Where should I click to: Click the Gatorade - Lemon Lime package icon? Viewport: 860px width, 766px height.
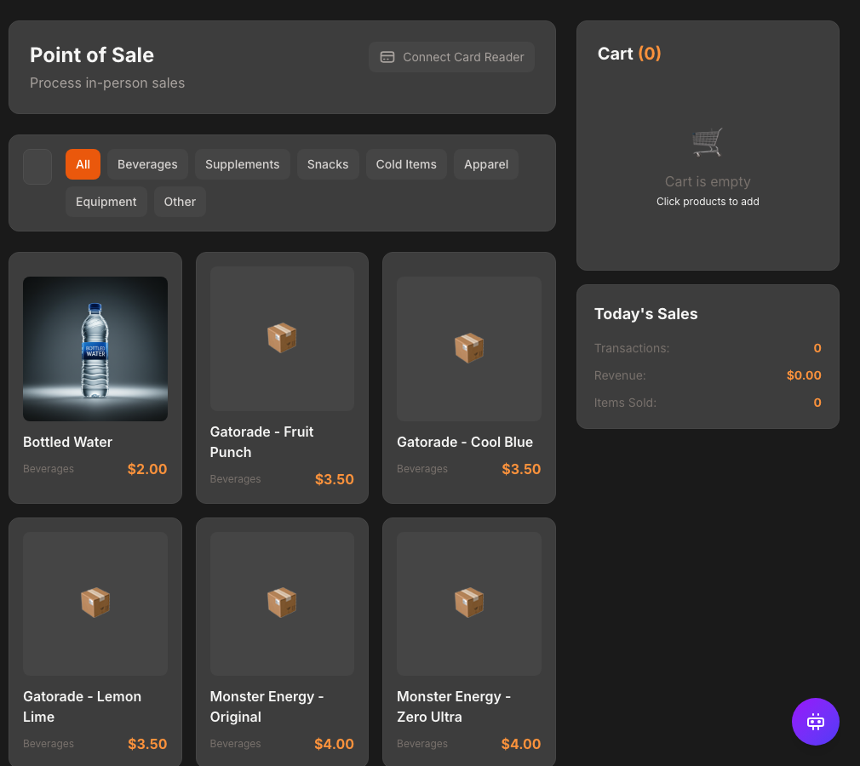pyautogui.click(x=95, y=603)
